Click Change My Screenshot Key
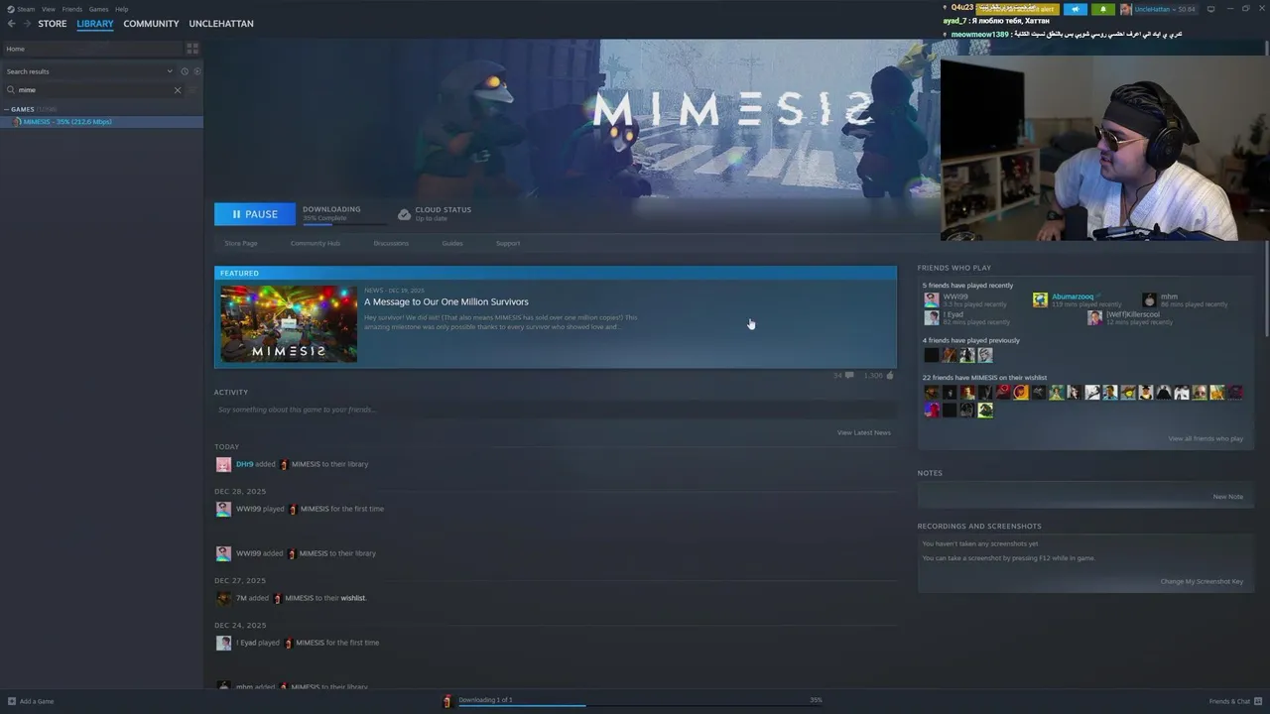The height and width of the screenshot is (714, 1270). (1202, 581)
